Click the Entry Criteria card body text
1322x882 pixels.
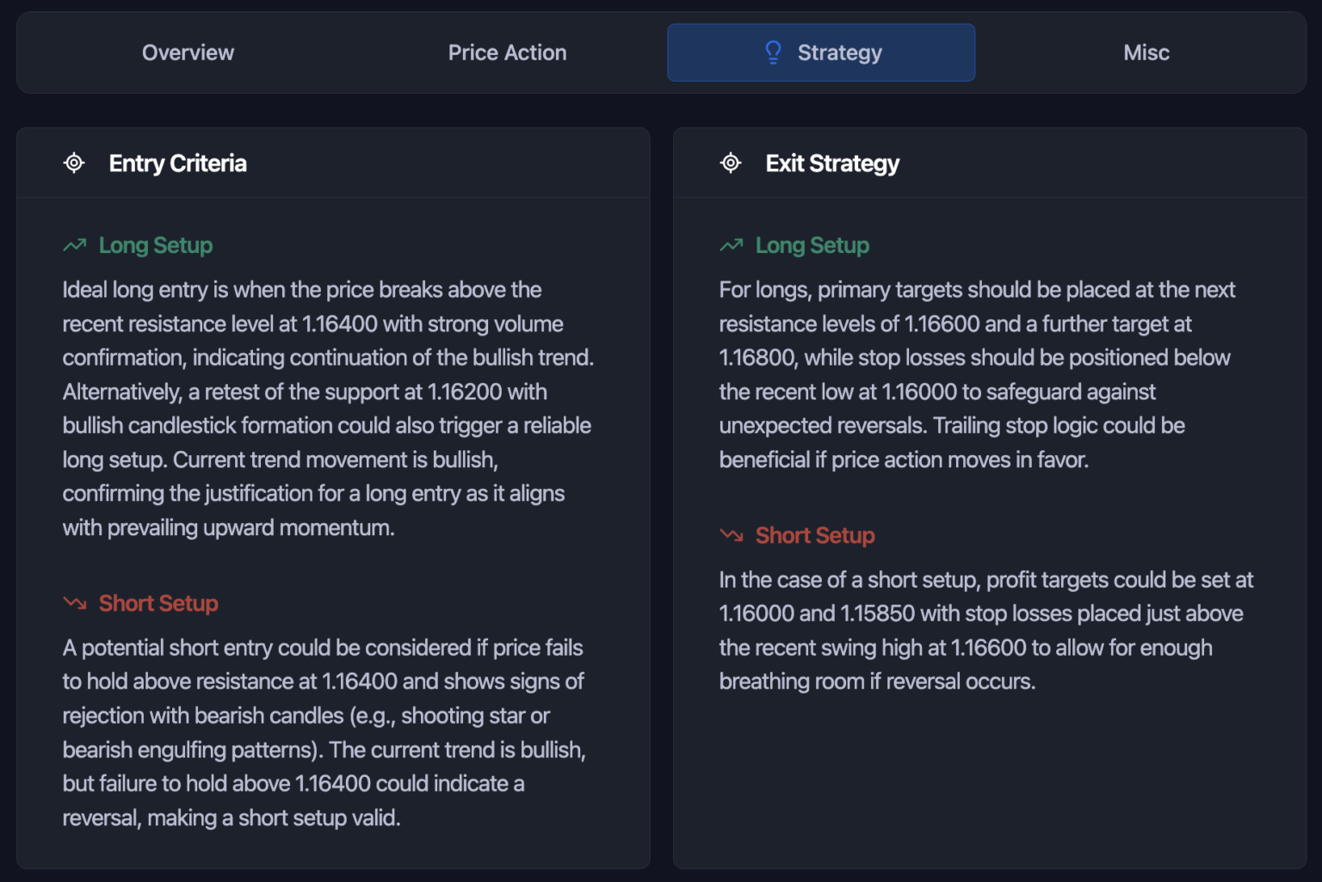[x=327, y=408]
